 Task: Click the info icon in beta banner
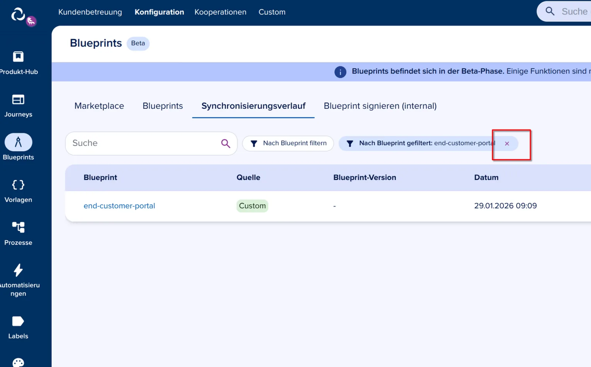(340, 72)
